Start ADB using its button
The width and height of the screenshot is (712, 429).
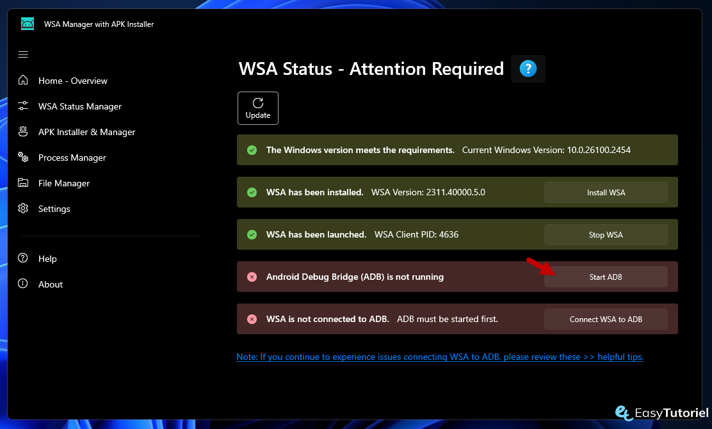(606, 277)
